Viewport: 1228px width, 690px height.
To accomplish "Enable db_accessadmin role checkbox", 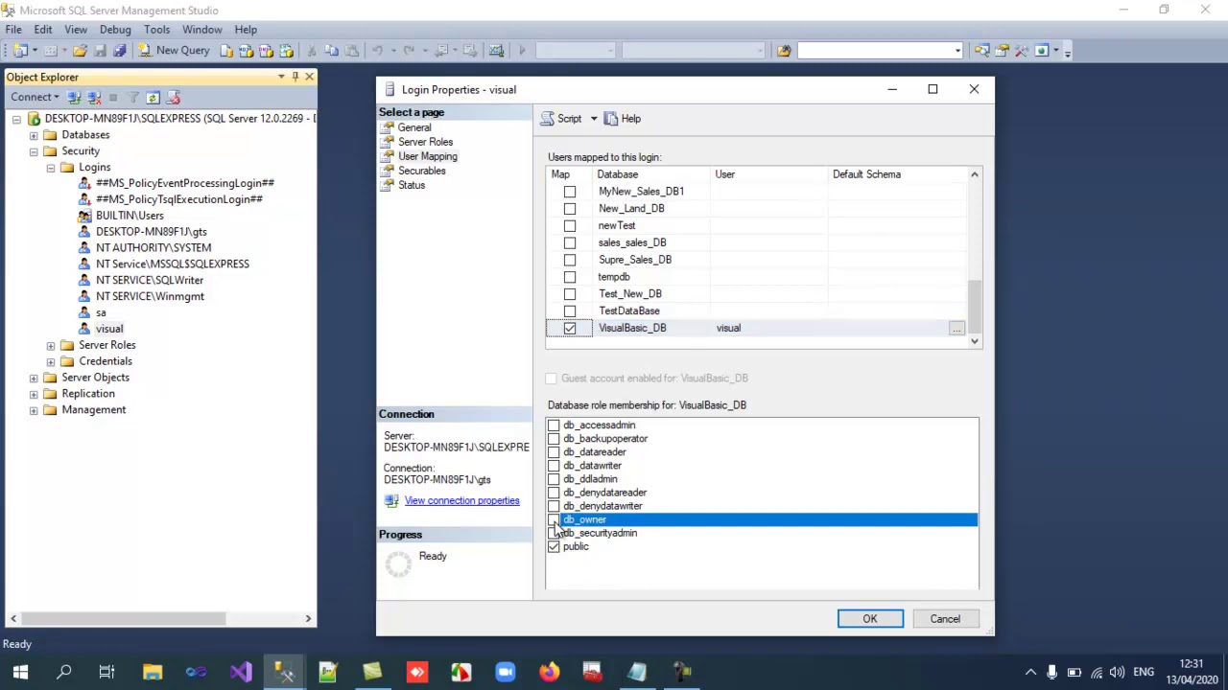I will point(554,425).
